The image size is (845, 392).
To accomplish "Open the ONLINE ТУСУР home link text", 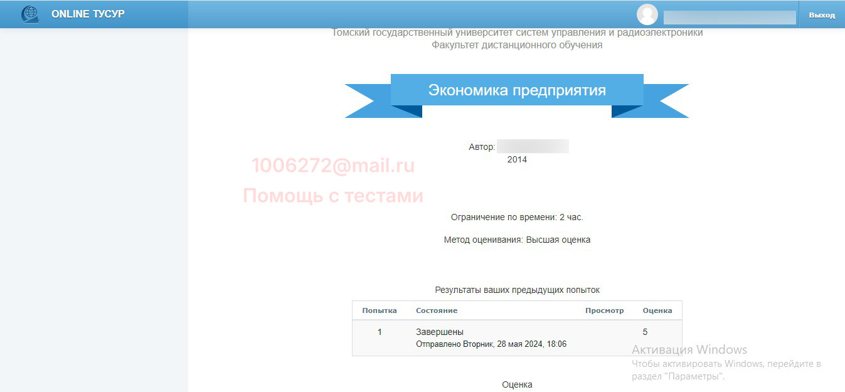I will tap(88, 14).
